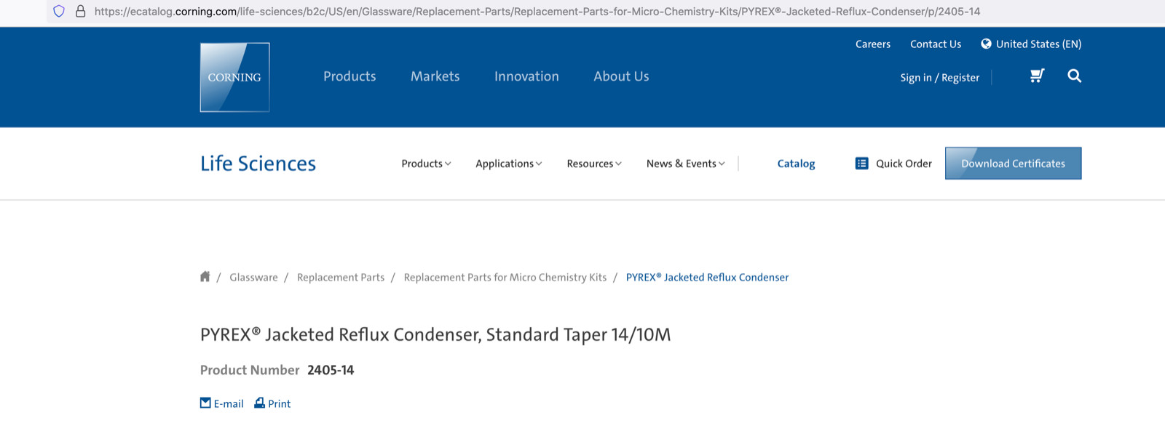Open the top Products menu in blue header
Viewport: 1165px width, 423px height.
pos(349,76)
